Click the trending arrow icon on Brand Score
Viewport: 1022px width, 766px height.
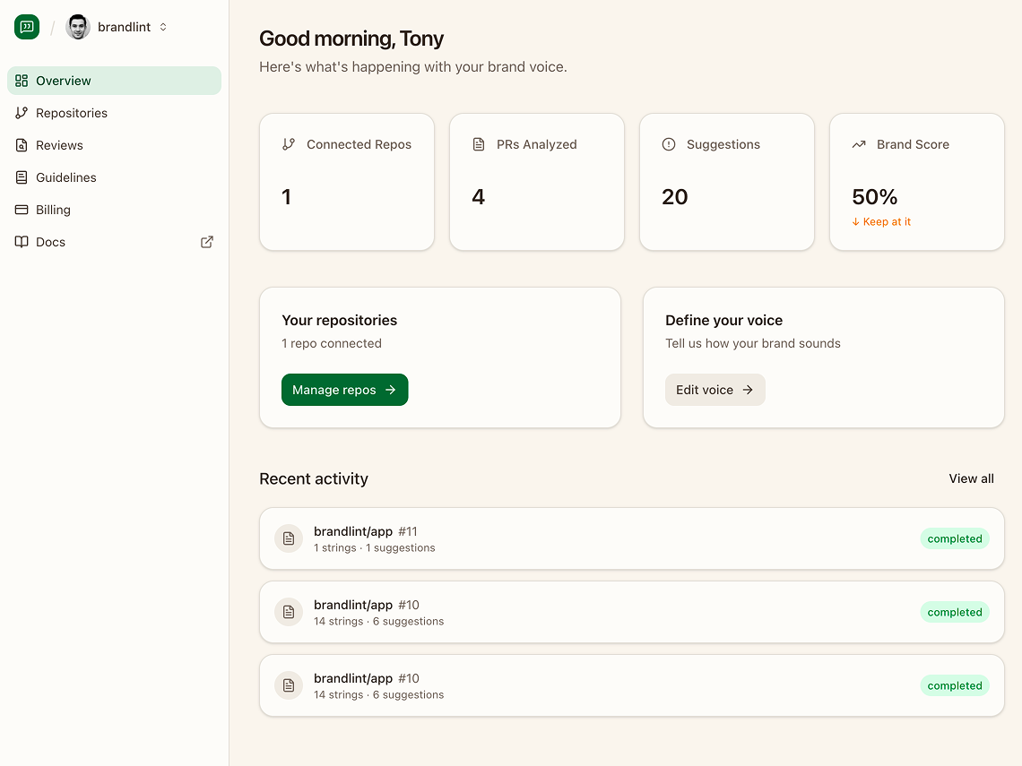(x=859, y=143)
